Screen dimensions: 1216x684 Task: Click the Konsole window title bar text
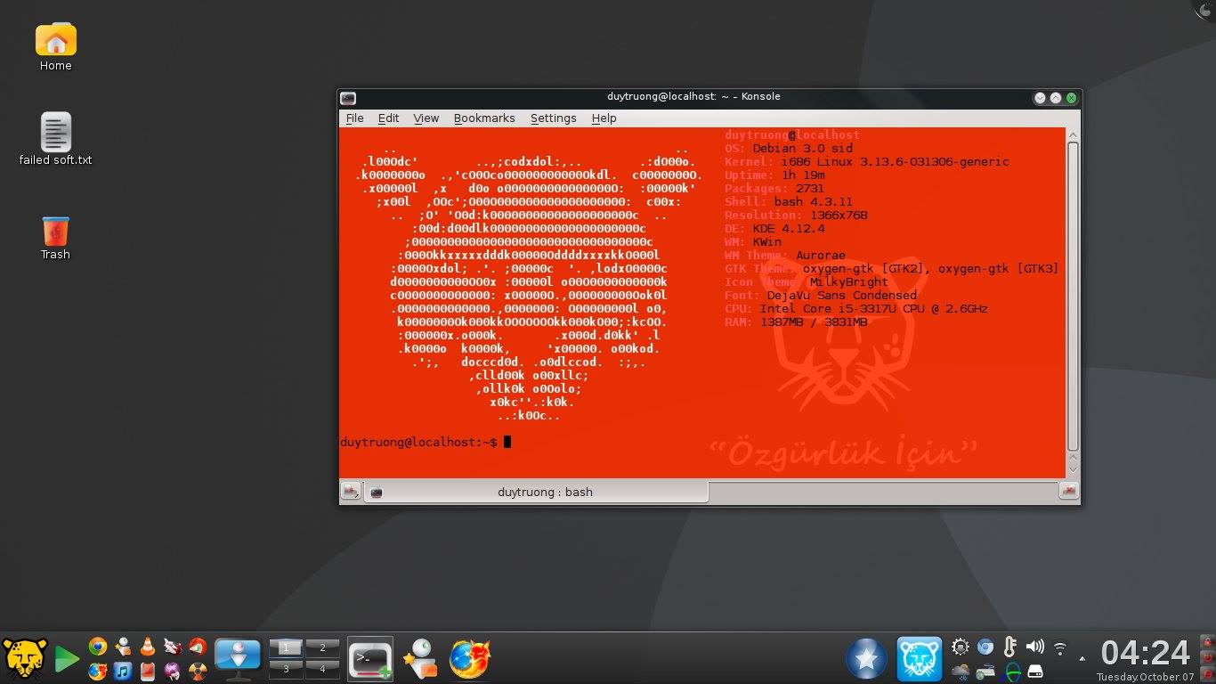tap(693, 96)
